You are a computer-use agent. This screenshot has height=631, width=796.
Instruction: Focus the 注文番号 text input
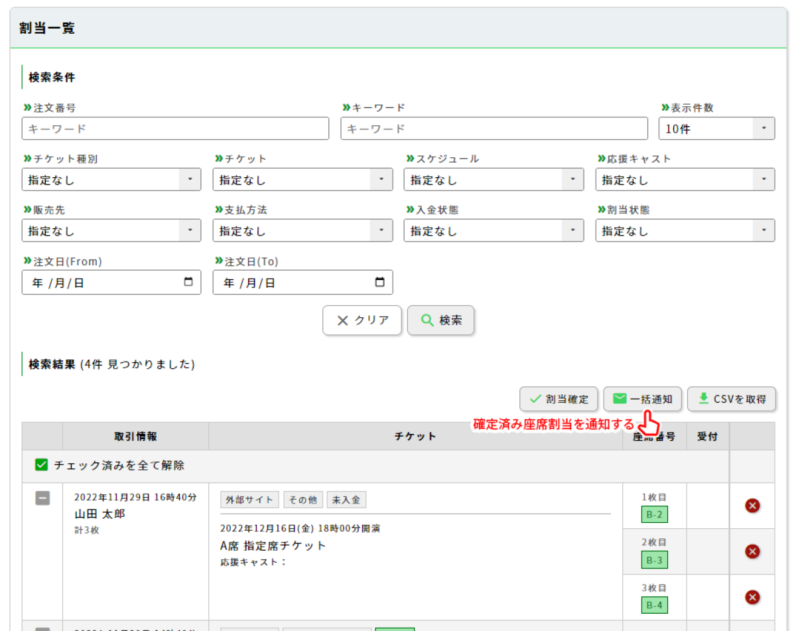175,129
